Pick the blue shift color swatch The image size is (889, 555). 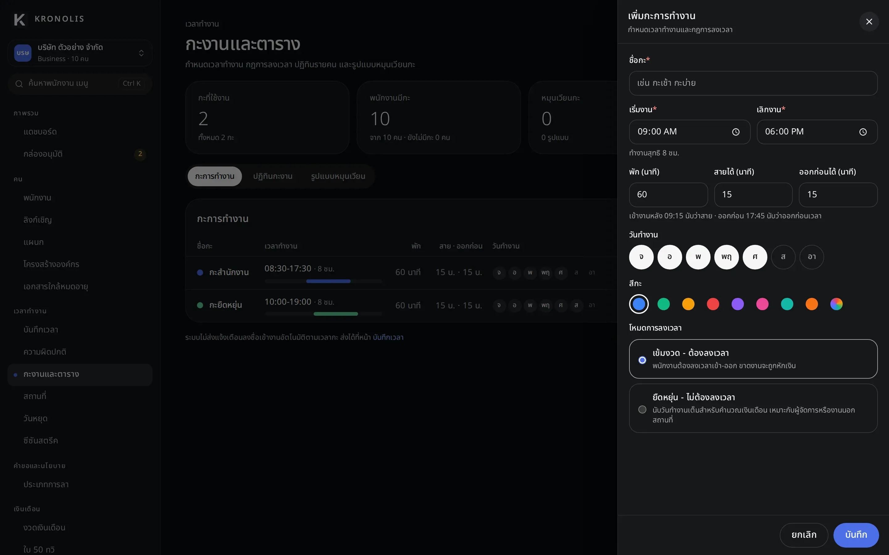pos(639,304)
